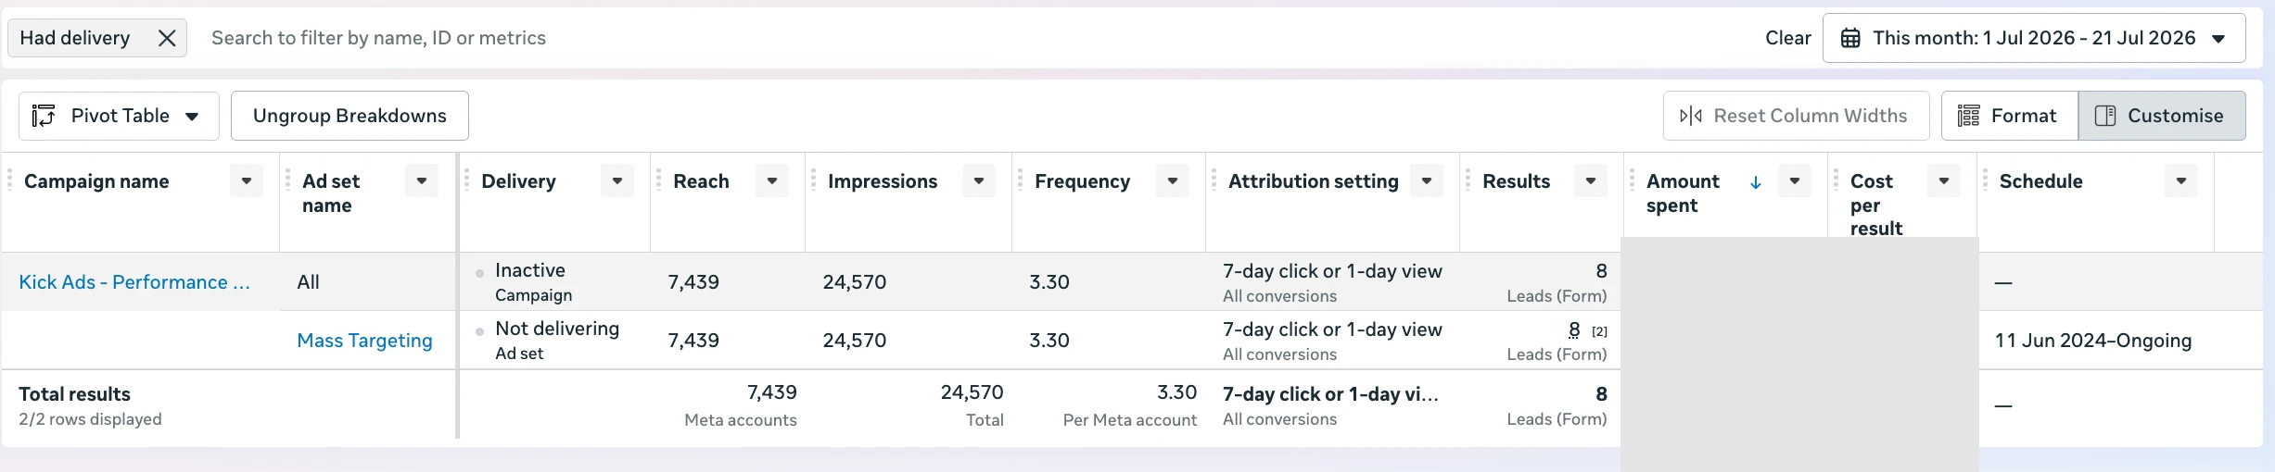Click Ungroup Breakdowns button
The width and height of the screenshot is (2275, 472).
pyautogui.click(x=350, y=116)
